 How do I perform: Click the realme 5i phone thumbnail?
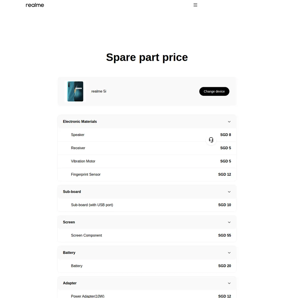point(75,91)
